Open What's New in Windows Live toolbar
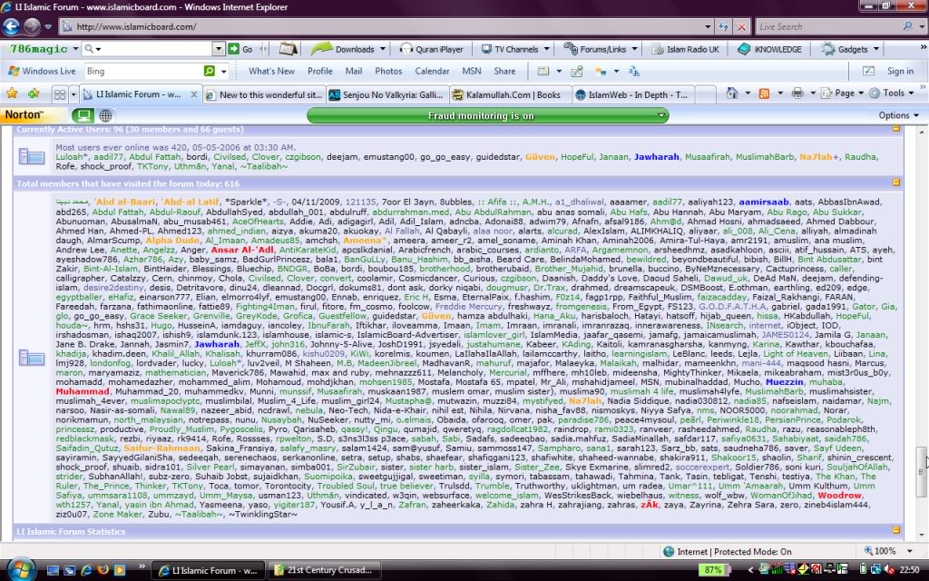The image size is (929, 581). point(271,71)
